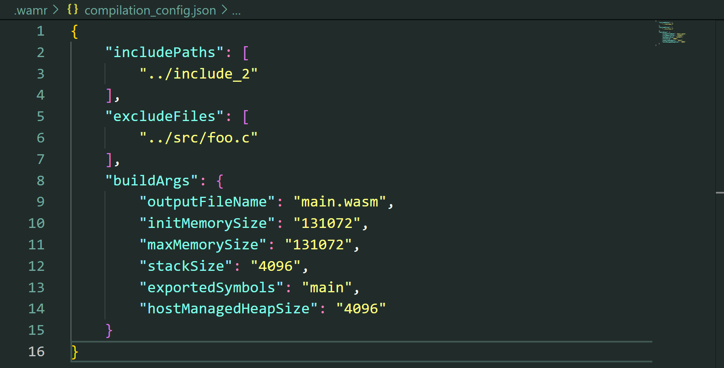Click the minimap preview in the top-right corner
This screenshot has height=368, width=724.
[x=671, y=34]
